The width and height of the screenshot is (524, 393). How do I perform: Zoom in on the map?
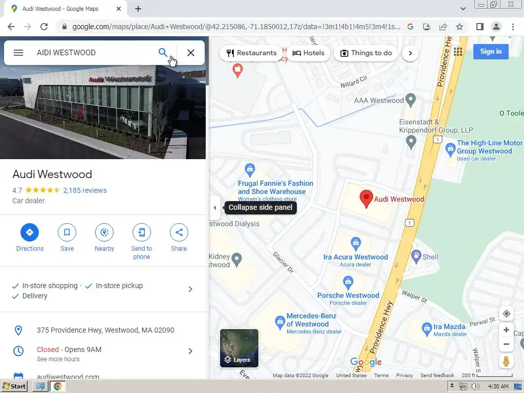click(x=506, y=330)
